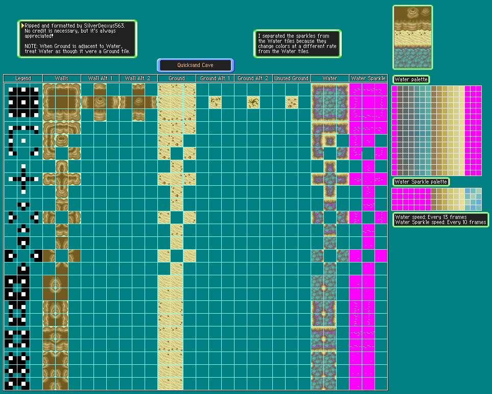Select the center tile of Wall Alt. 2 cross
Image resolution: width=492 pixels, height=394 pixels.
138,102
